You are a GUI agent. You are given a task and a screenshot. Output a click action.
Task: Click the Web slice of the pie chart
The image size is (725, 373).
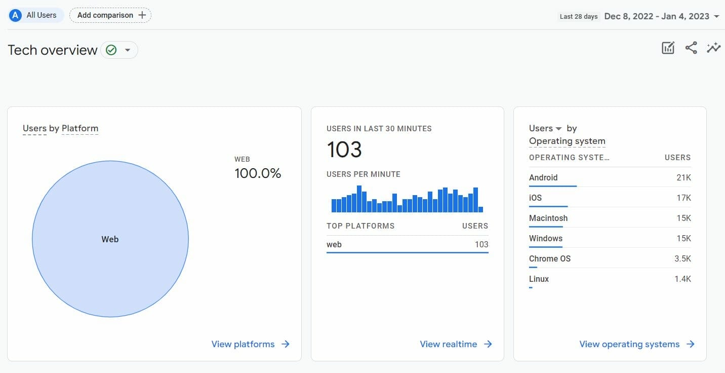pos(110,239)
